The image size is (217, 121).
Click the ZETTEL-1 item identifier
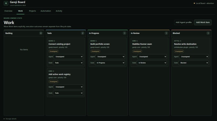pyautogui.click(x=178, y=41)
